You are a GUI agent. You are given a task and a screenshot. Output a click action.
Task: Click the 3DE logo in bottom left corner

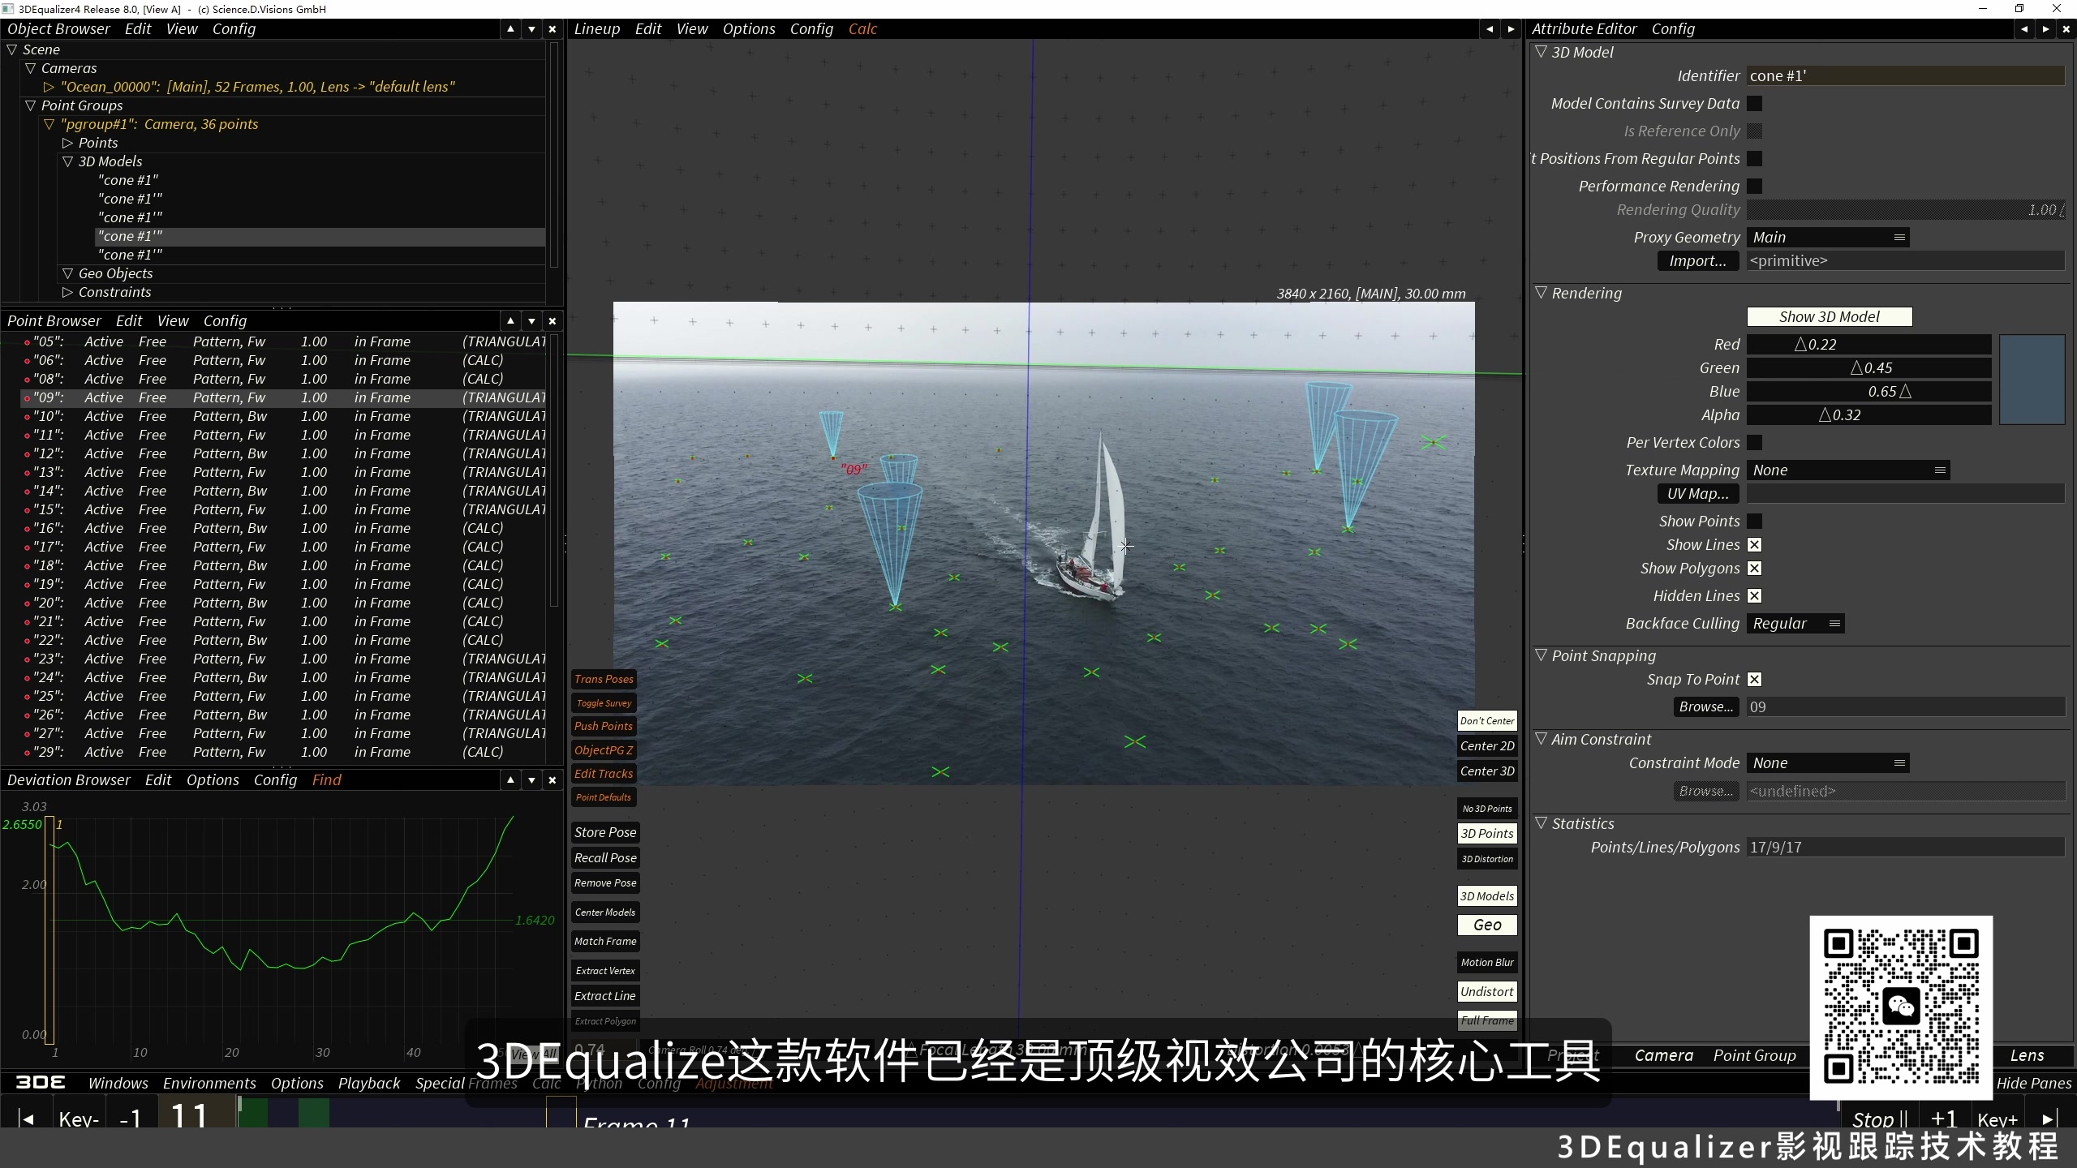39,1082
